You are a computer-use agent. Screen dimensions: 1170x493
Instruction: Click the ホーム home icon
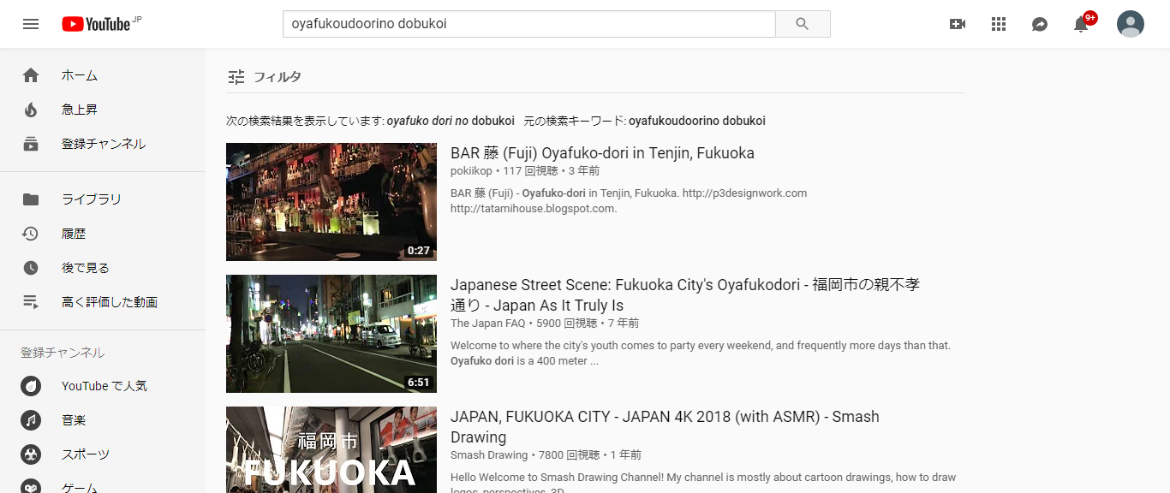click(31, 75)
